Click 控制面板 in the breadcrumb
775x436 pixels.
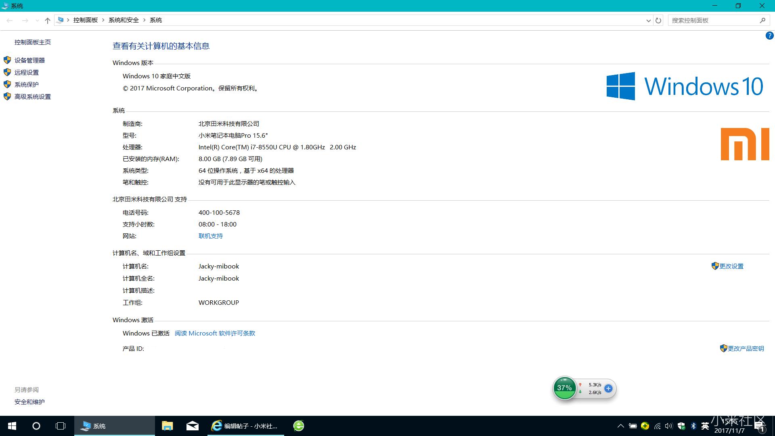click(x=86, y=20)
